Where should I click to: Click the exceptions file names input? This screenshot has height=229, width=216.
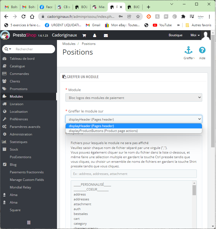[x=134, y=174]
